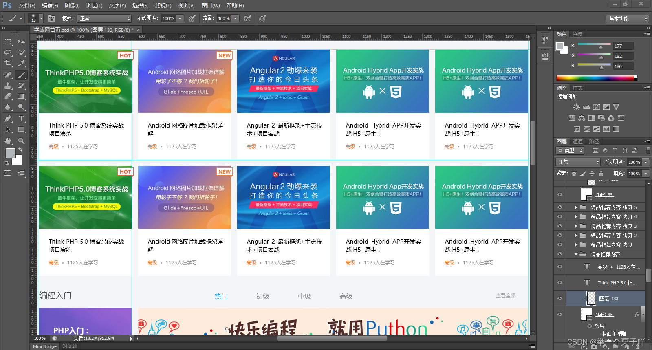This screenshot has height=350, width=652.
Task: Select the Eraser tool
Action: coord(8,96)
